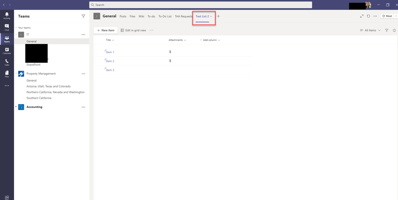This screenshot has height=200, width=398.
Task: Click the Property Management team icon
Action: pos(21,74)
